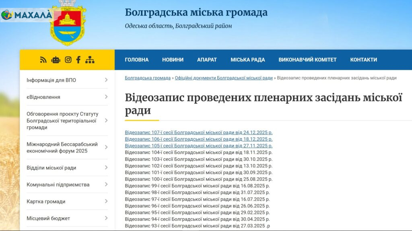Open the Новини menu item
Screen dimensions: 412x231
(173, 60)
